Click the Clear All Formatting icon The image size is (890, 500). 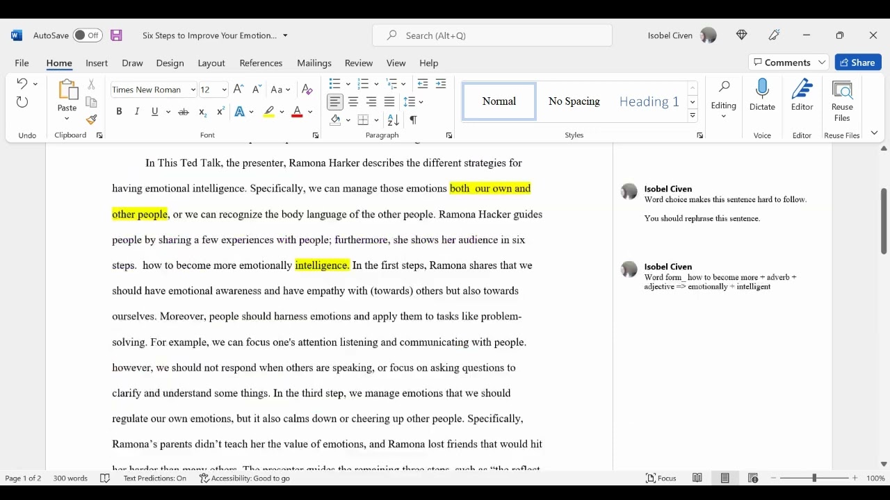tap(307, 90)
